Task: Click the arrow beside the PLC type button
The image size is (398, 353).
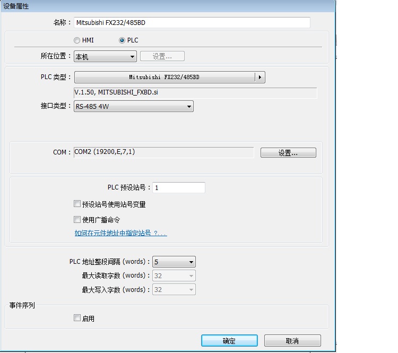Action: [259, 77]
